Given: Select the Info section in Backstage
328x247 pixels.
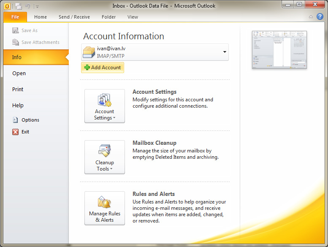Looking at the screenshot, I should pyautogui.click(x=36, y=57).
